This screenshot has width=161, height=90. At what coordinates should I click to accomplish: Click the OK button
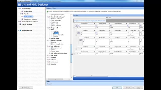(x=117, y=88)
